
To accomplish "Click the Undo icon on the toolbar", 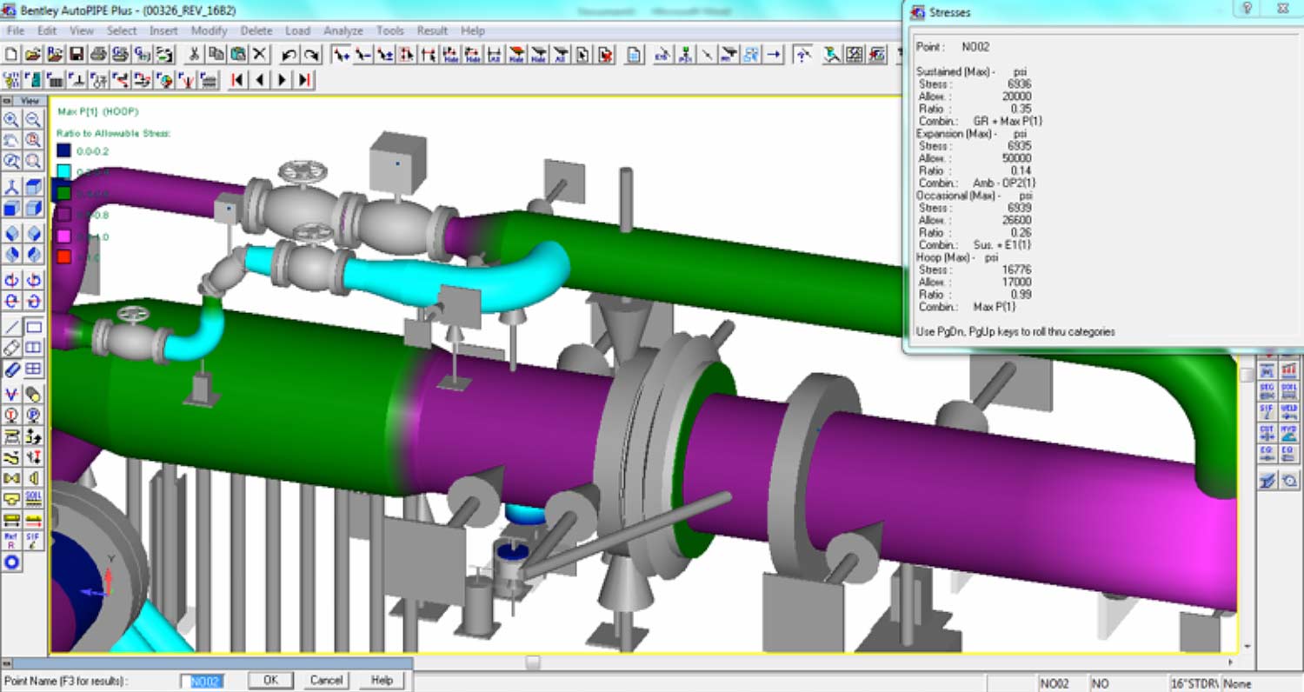I will pyautogui.click(x=289, y=55).
